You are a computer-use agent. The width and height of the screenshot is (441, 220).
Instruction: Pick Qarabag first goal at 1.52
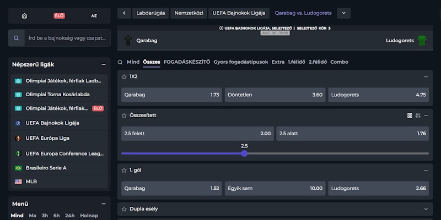171,189
